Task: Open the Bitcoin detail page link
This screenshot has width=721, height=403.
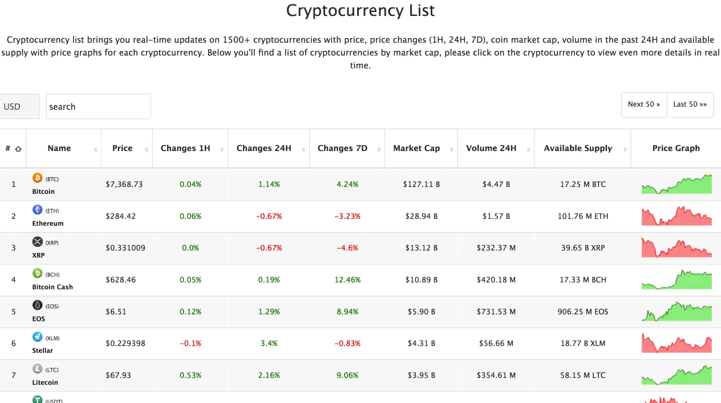Action: [43, 191]
